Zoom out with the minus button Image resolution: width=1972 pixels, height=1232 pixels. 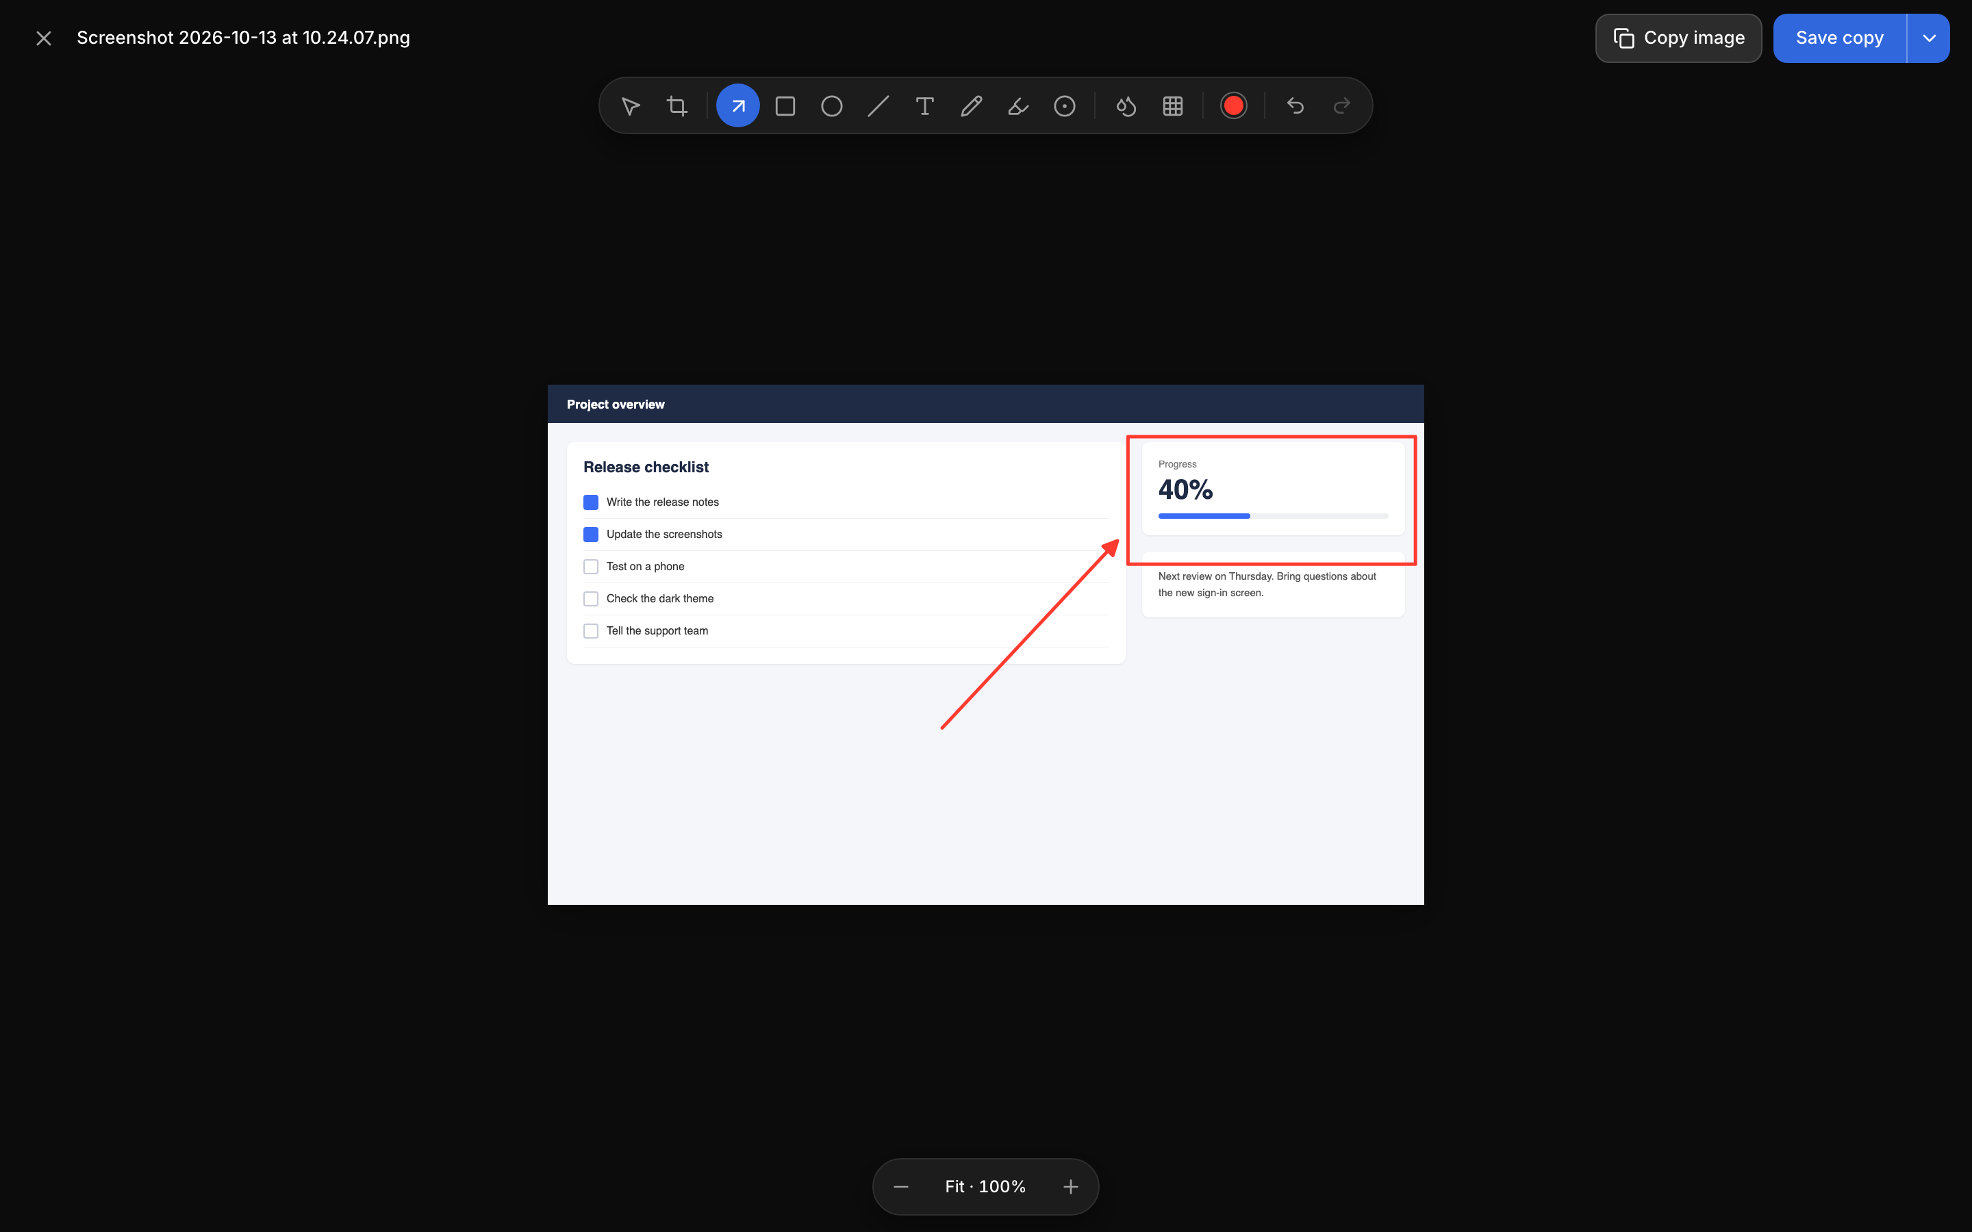(x=901, y=1188)
